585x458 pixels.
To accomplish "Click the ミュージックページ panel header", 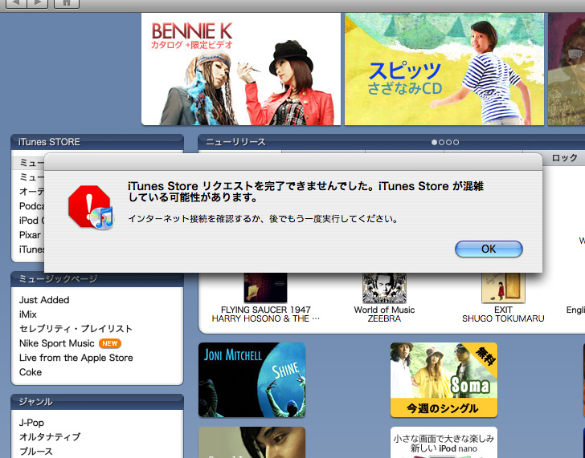I will tap(97, 279).
